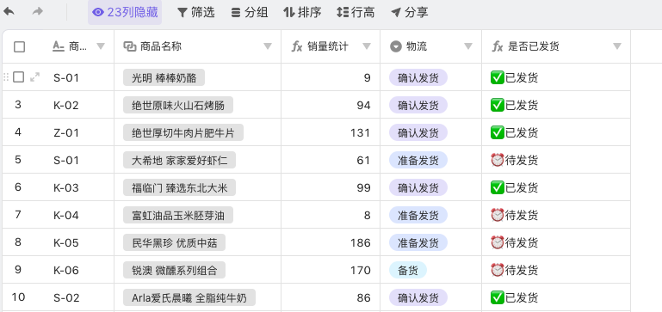Image resolution: width=662 pixels, height=312 pixels.
Task: Select row number 3
Action: tap(18, 105)
